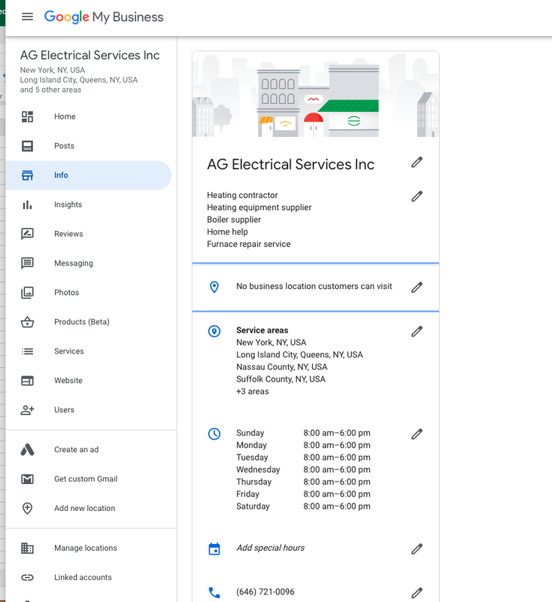This screenshot has height=602, width=552.
Task: Click the Furnace repair service category
Action: click(249, 244)
